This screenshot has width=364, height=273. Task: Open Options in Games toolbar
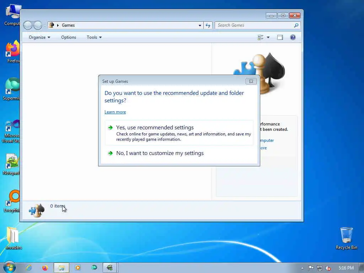coord(69,37)
